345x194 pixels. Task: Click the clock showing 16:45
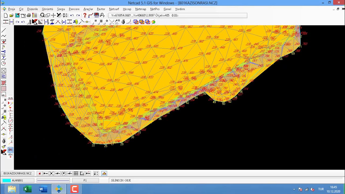tap(333, 187)
